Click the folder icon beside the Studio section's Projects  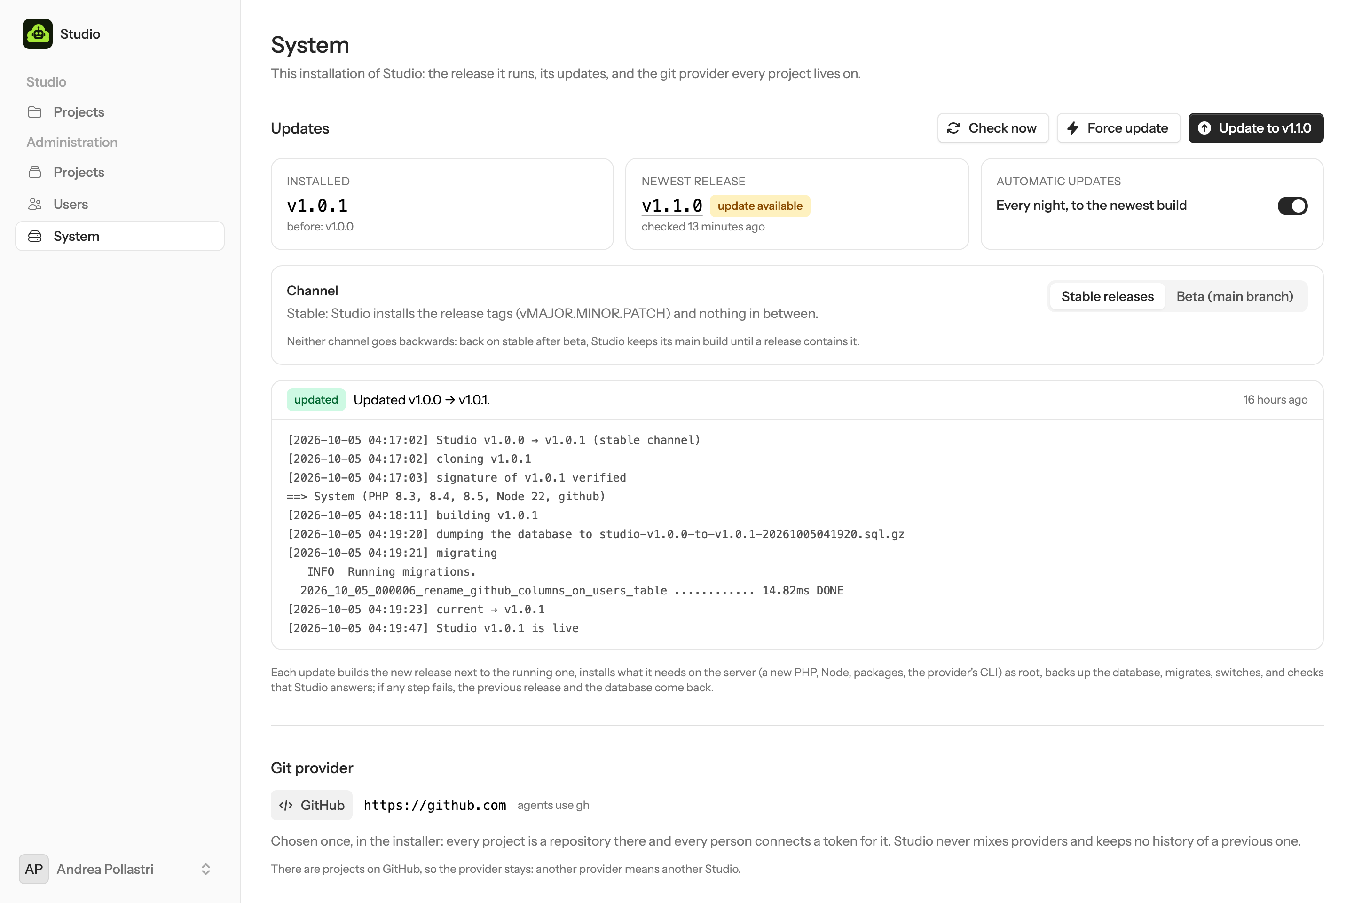pos(35,112)
